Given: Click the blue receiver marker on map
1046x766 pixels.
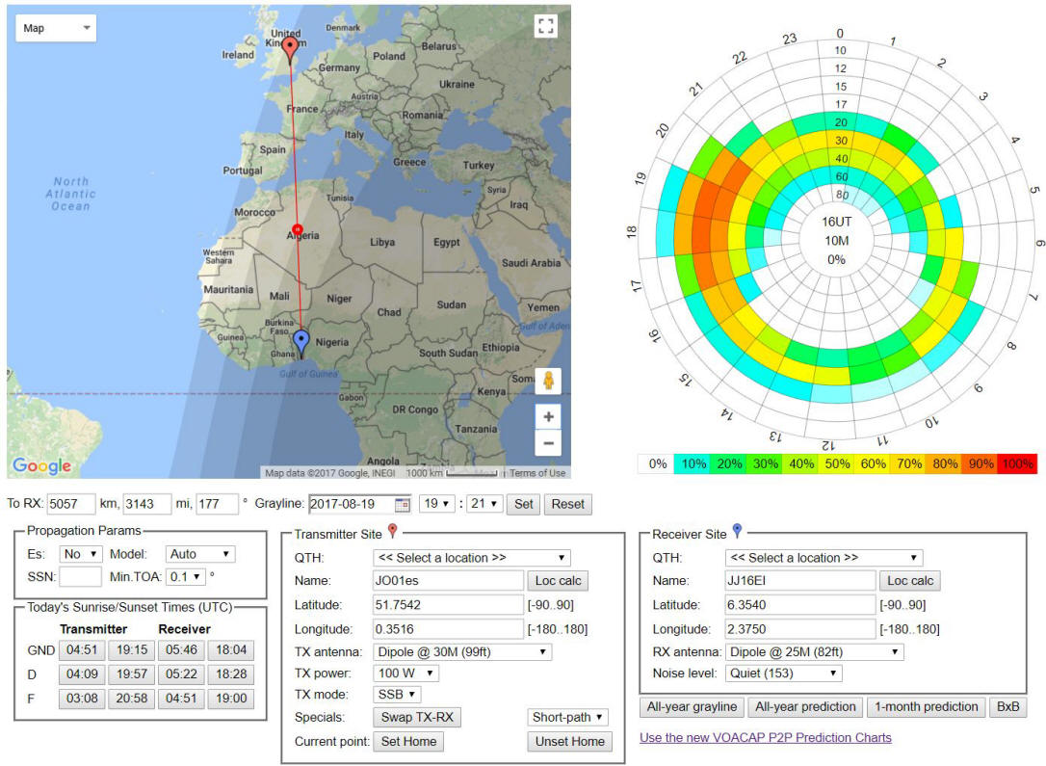Looking at the screenshot, I should coord(301,342).
